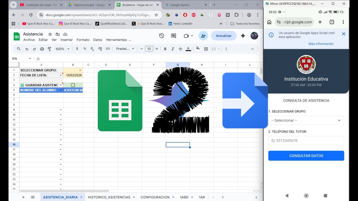Screen dimensions: 358x201
Task: Collapse the toolbar with the chevron-up arrow
Action: (x=252, y=49)
